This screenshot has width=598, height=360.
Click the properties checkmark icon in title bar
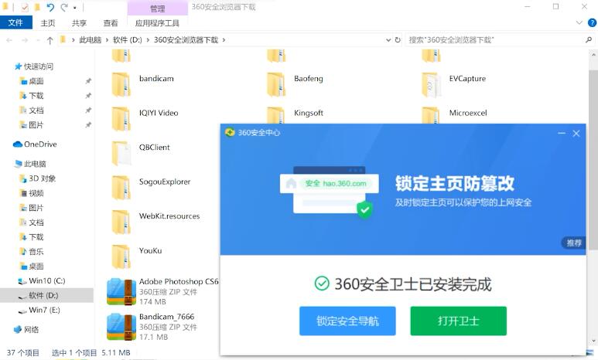25,7
